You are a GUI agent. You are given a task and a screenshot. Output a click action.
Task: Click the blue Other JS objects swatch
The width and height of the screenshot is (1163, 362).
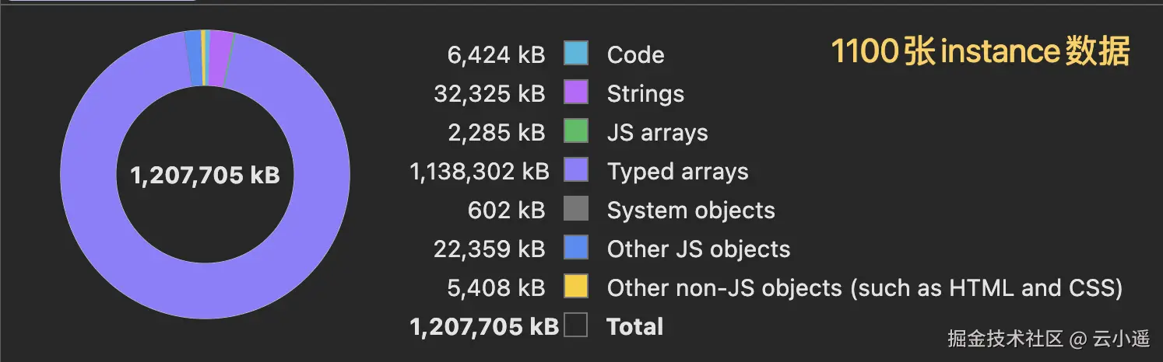pos(576,249)
